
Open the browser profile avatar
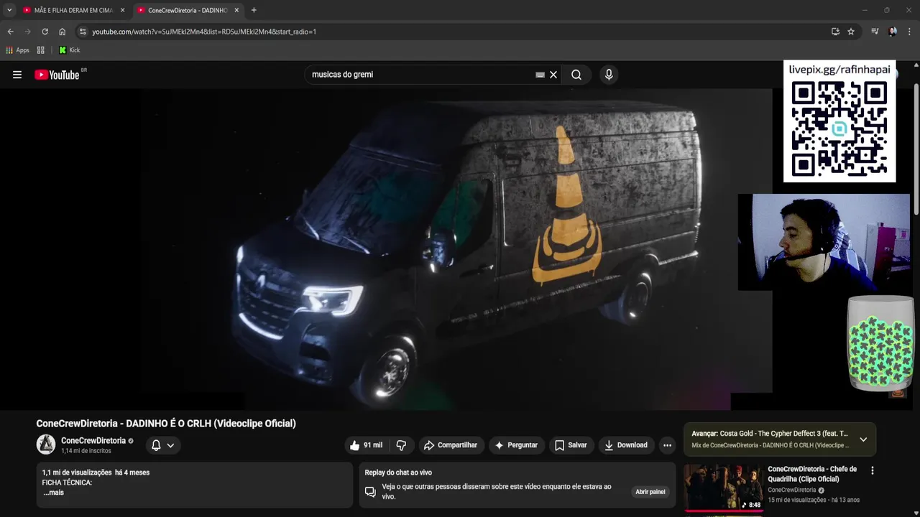tap(893, 32)
